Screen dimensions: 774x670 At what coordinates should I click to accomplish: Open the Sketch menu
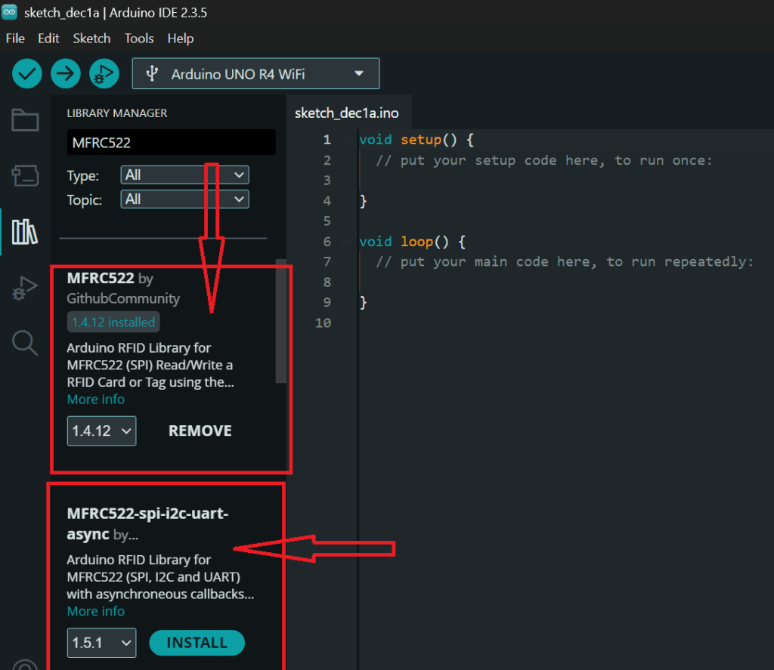(91, 39)
